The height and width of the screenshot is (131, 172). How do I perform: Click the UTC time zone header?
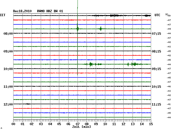point(157,15)
